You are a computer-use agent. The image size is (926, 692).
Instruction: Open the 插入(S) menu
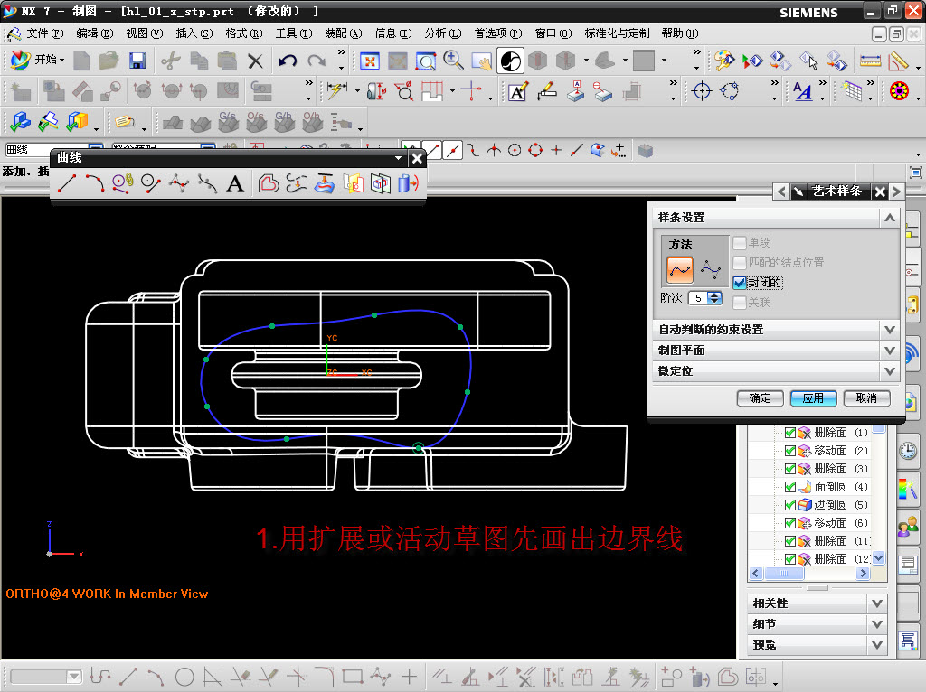point(194,33)
